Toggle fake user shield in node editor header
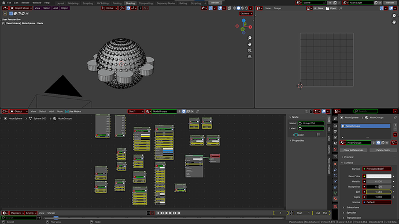 click(x=184, y=111)
